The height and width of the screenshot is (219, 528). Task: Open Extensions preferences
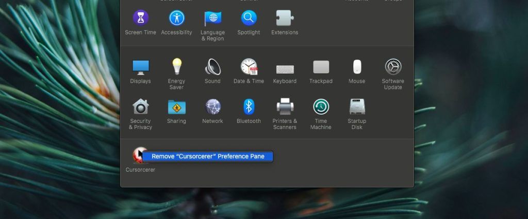[x=285, y=19]
